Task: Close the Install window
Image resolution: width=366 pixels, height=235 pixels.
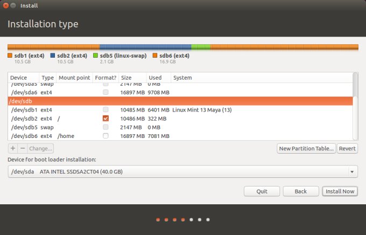Action: (x=5, y=5)
